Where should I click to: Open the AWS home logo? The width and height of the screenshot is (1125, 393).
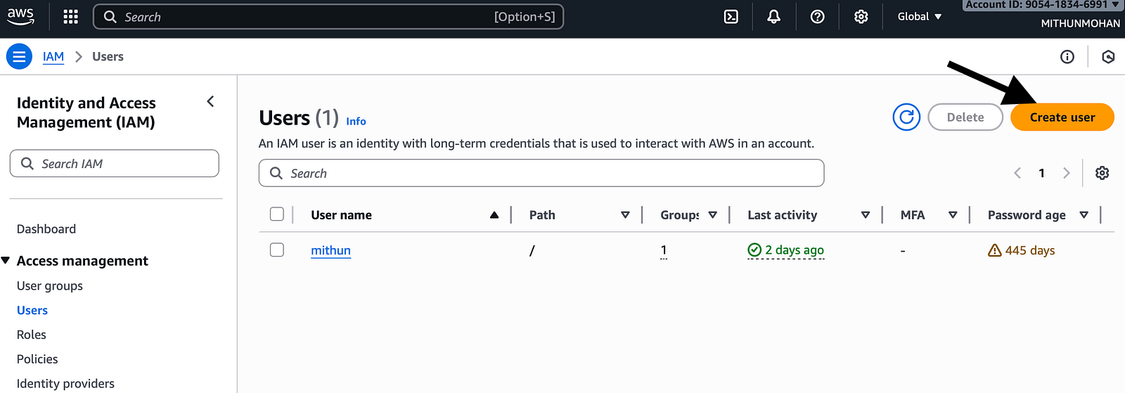20,17
